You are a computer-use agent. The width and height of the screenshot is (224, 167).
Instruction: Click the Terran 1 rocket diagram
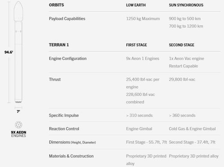(18, 52)
